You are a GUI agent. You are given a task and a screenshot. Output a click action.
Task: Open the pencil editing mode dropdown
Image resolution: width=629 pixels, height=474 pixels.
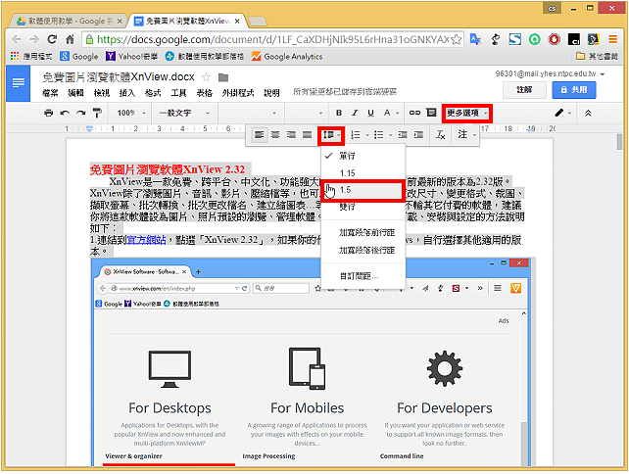(562, 113)
